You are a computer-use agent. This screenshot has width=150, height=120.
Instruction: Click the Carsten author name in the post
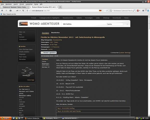45,59
